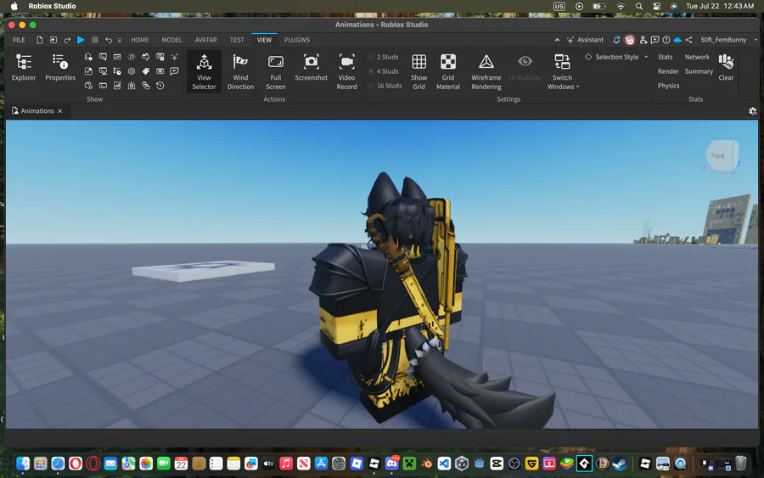Clear the stats using the Clear icon
Image resolution: width=764 pixels, height=478 pixels.
click(x=726, y=67)
